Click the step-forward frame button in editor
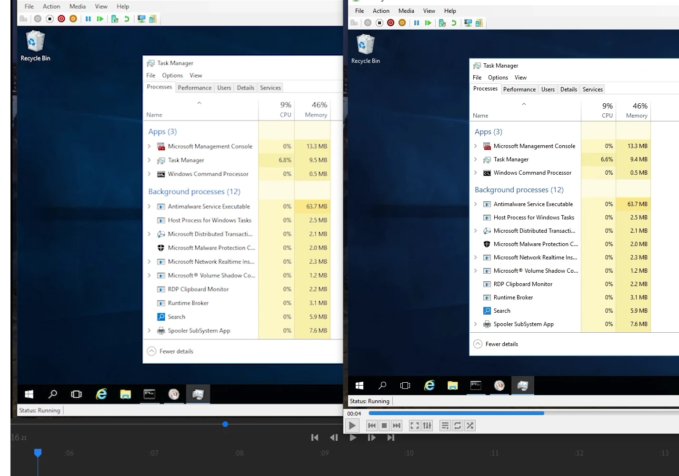Screen dimensions: 679x476 tap(372, 437)
